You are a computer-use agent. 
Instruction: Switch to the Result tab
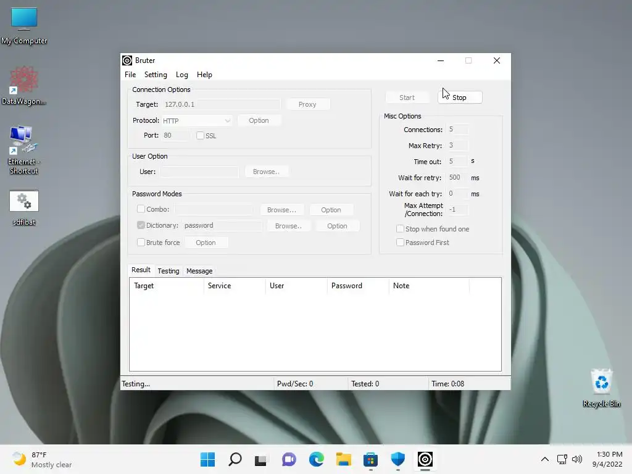[x=141, y=270]
